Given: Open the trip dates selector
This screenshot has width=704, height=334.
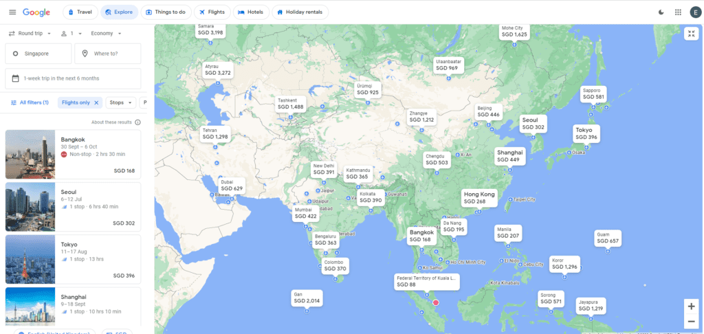Looking at the screenshot, I should pyautogui.click(x=73, y=78).
